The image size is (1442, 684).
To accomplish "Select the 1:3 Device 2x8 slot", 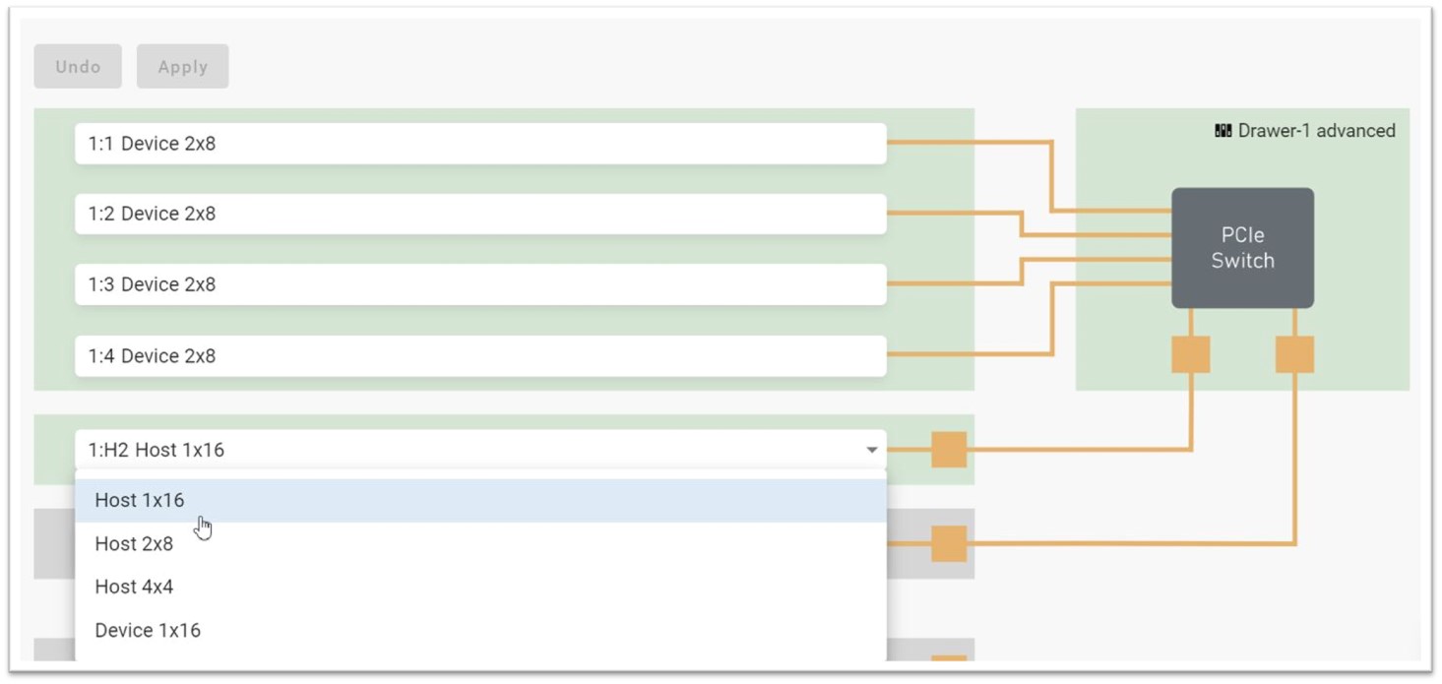I will pyautogui.click(x=480, y=284).
